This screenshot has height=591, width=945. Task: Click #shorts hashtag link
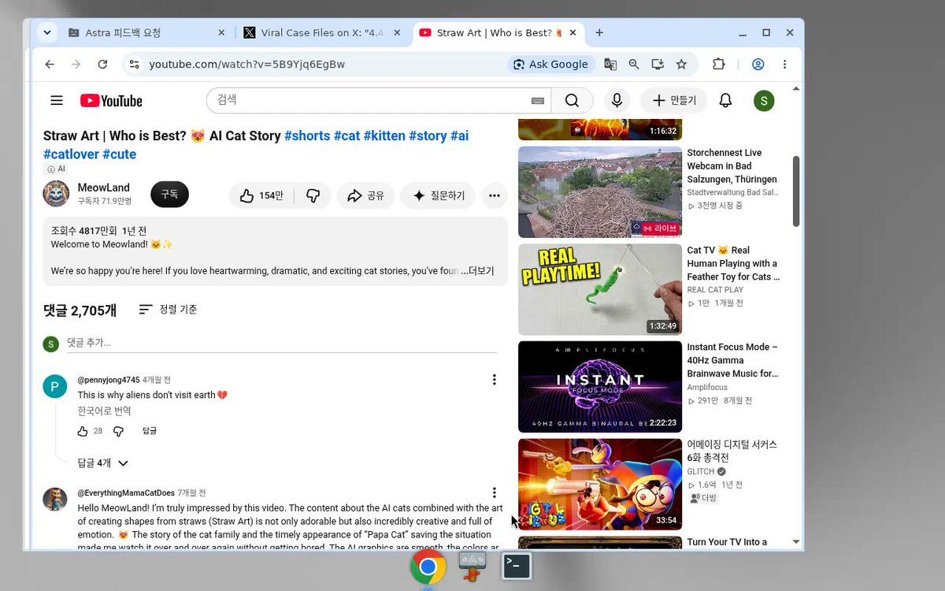click(307, 136)
